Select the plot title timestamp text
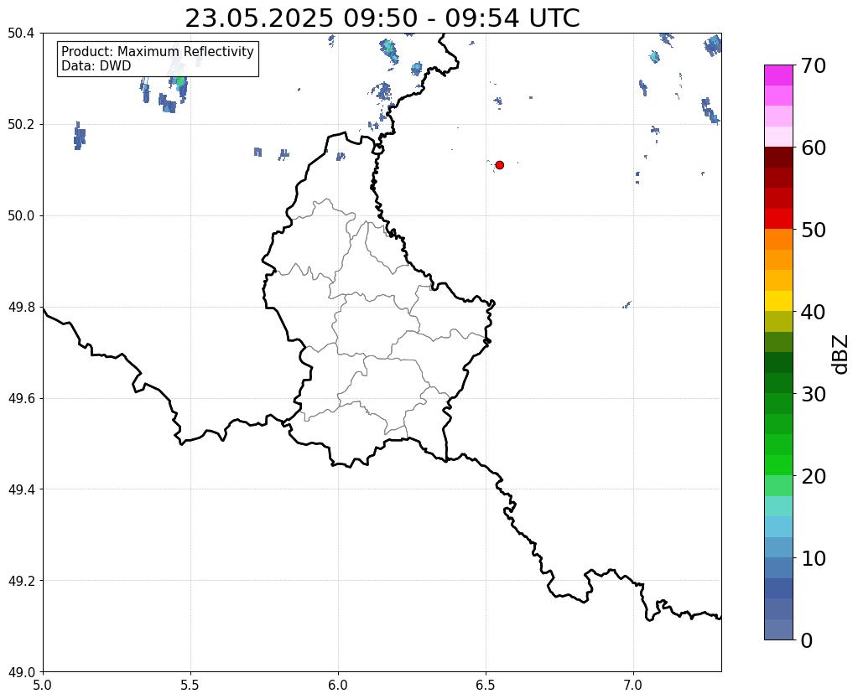The height and width of the screenshot is (699, 858). (x=382, y=18)
